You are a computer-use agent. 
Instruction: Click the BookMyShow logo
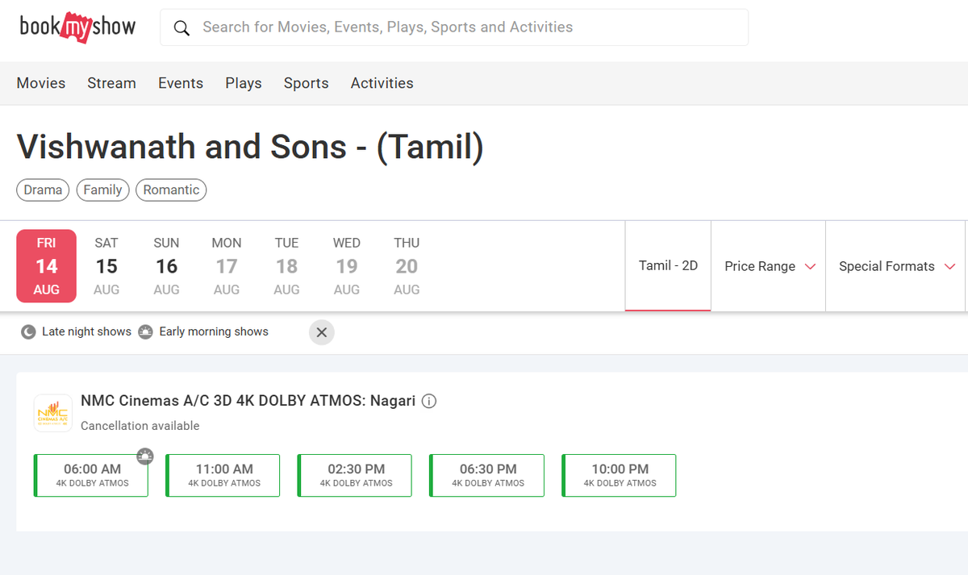tap(77, 27)
